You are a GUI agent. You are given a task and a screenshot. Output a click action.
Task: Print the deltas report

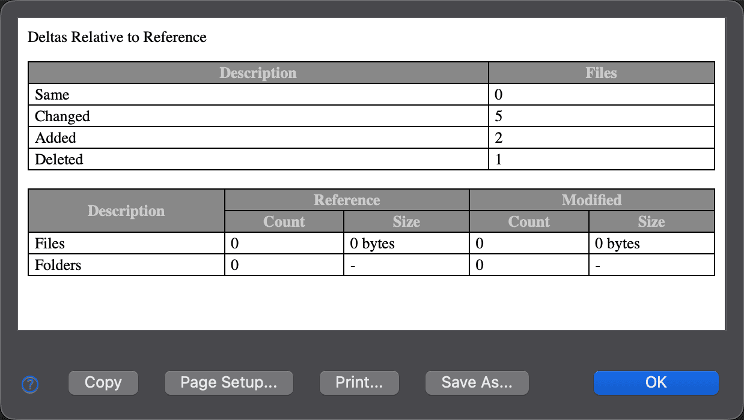point(359,383)
